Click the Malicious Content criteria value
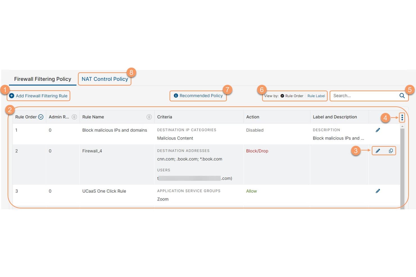 click(175, 138)
